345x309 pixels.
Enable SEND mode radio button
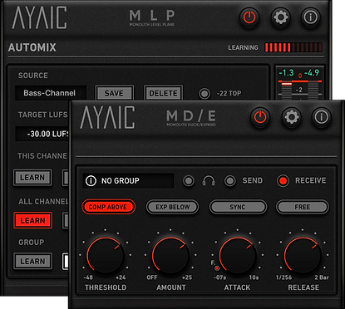coord(229,181)
